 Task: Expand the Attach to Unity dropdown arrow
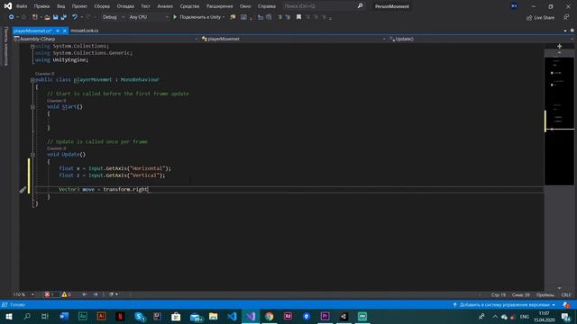224,17
